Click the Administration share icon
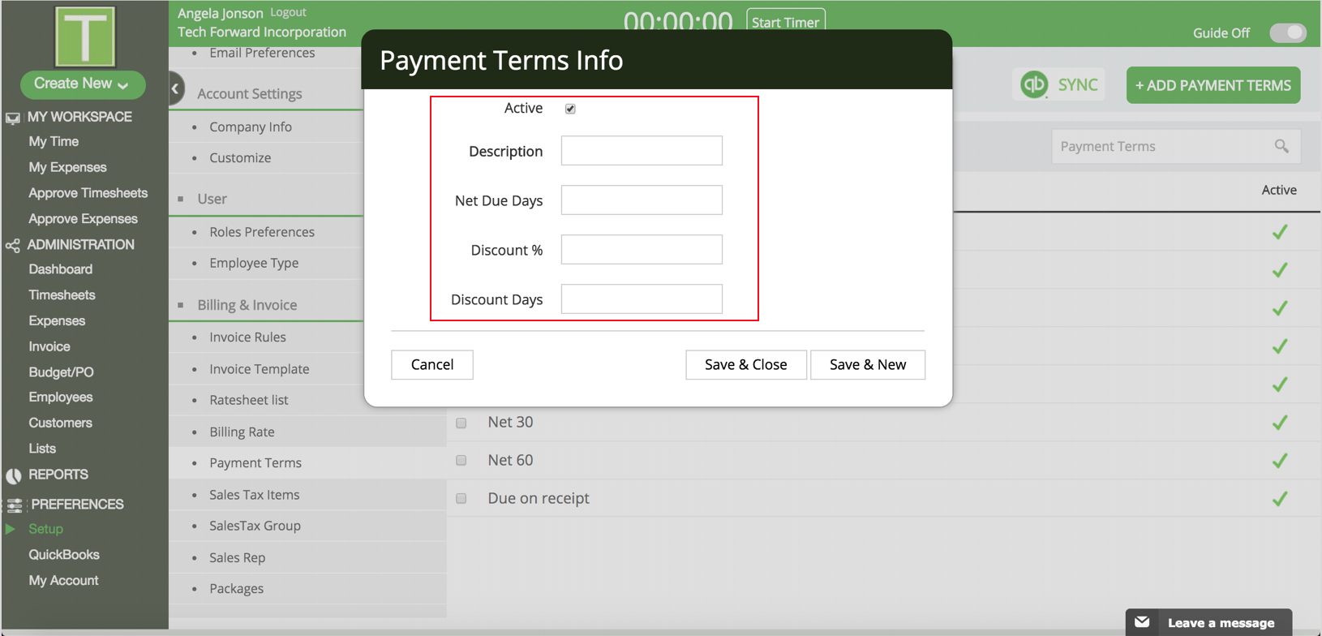Screen dimensions: 1322x636 coord(13,245)
